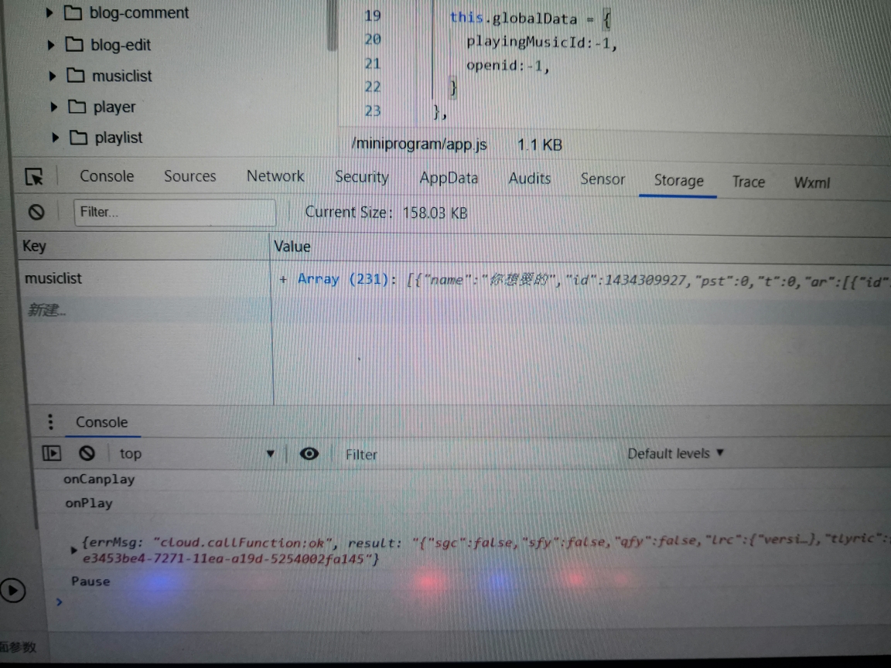Select the blog-comment folder name

(139, 12)
